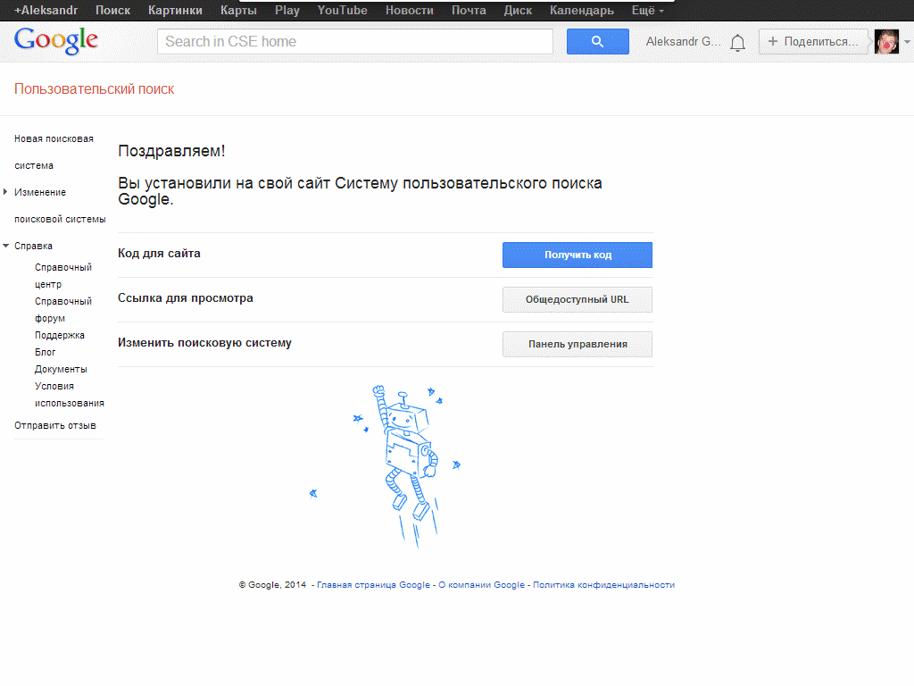Open Документы link in sidebar

point(61,369)
